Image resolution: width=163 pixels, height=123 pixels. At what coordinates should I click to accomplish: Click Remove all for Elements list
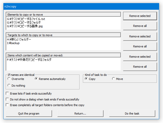[x=140, y=26]
